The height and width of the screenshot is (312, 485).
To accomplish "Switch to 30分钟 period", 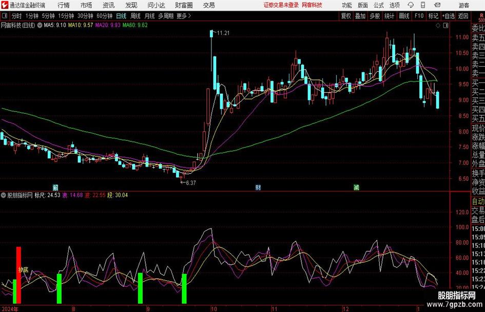I will pos(85,16).
